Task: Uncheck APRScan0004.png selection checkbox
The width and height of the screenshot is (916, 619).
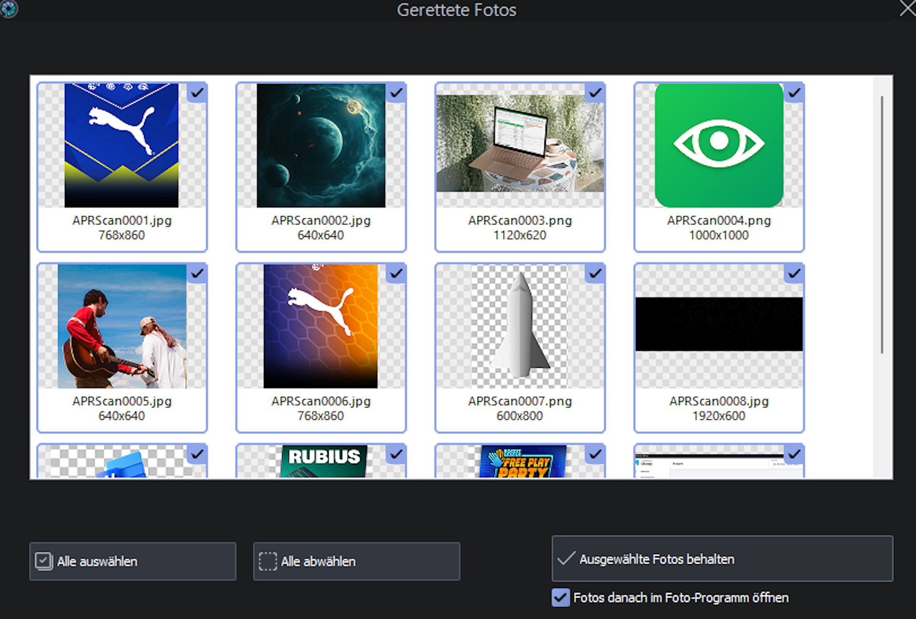Action: [794, 93]
